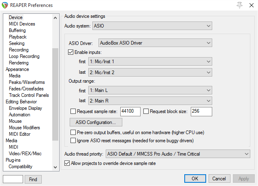Toggle Allow projects to override device sample rate
The width and height of the screenshot is (258, 186).
click(67, 163)
